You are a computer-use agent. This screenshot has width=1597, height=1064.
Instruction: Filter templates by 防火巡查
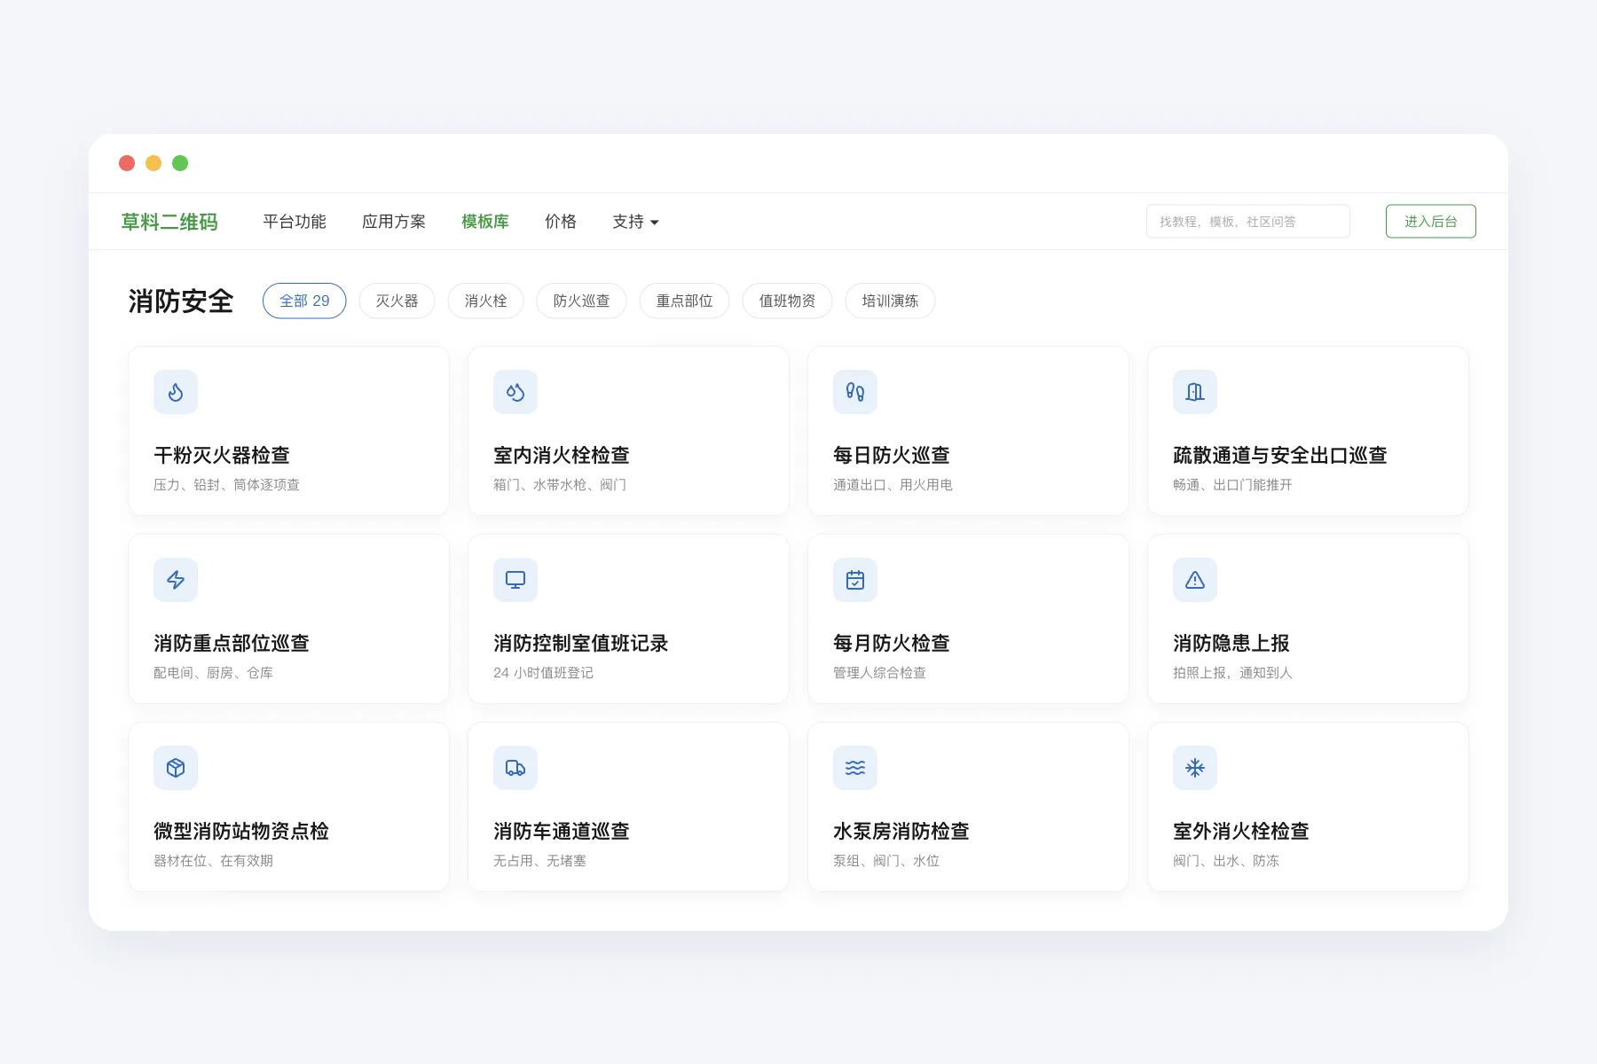581,301
